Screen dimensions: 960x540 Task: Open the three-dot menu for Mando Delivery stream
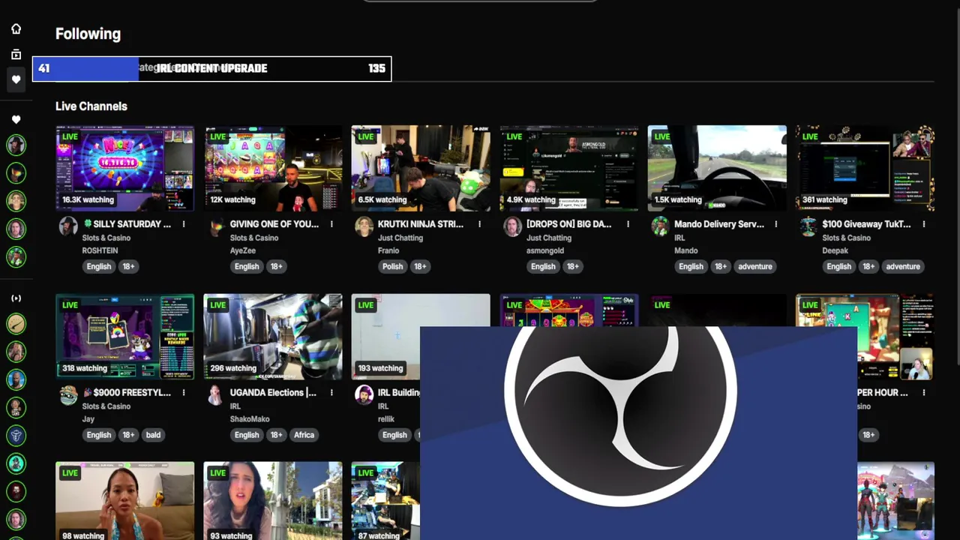[775, 224]
